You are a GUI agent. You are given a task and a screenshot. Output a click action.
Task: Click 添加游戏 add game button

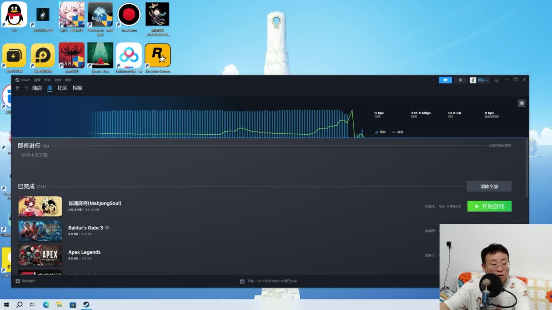tap(25, 281)
